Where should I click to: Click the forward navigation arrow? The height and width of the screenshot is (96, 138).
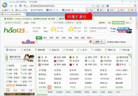coord(16,6)
